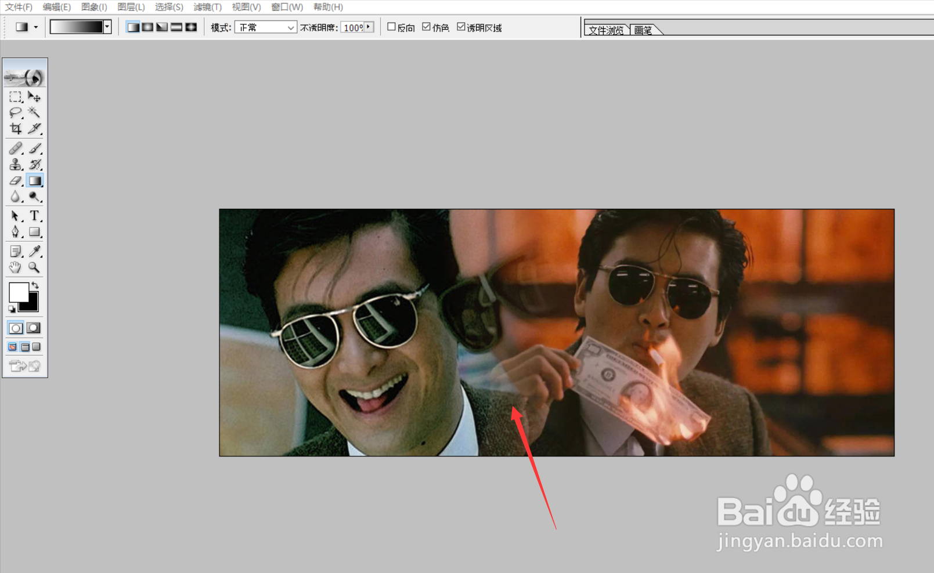This screenshot has height=573, width=934.
Task: Swap foreground and background colors
Action: click(x=35, y=285)
